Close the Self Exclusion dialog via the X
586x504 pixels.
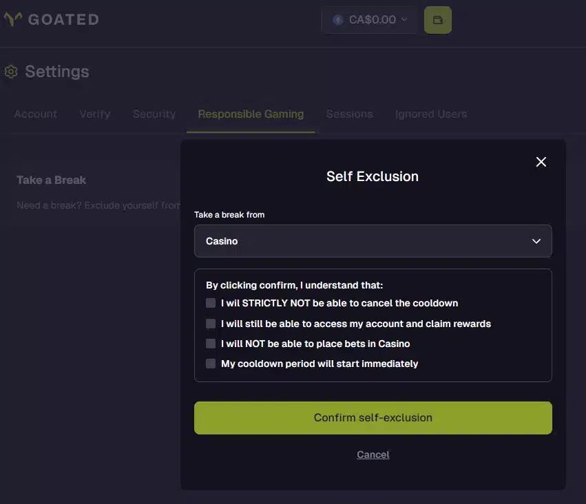click(541, 161)
